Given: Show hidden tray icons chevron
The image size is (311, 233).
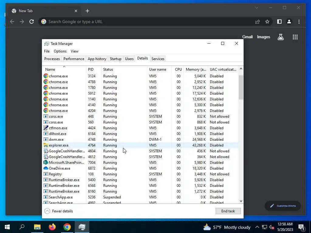Looking at the screenshot, I should [257, 227].
